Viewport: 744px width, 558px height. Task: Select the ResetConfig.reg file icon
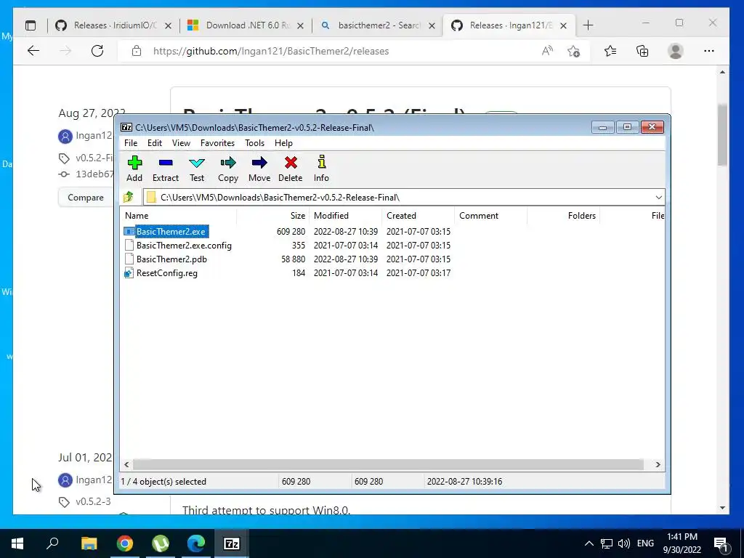tap(129, 273)
